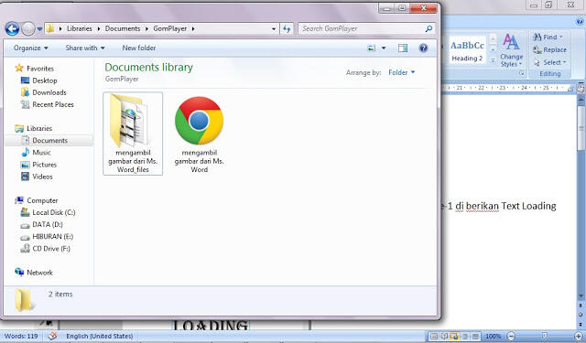Open Explorer help icon
Viewport: 586px width, 343px height.
[423, 48]
